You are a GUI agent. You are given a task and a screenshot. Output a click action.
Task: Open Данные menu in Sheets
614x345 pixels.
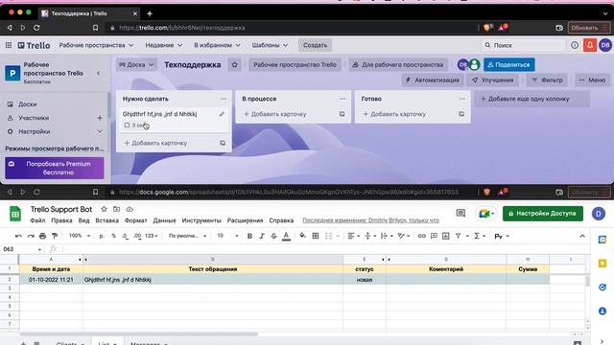point(164,220)
